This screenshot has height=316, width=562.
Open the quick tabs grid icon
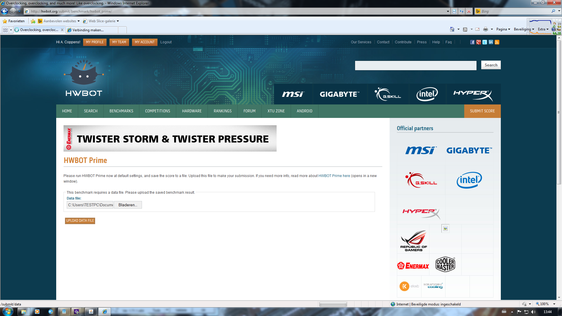click(5, 30)
